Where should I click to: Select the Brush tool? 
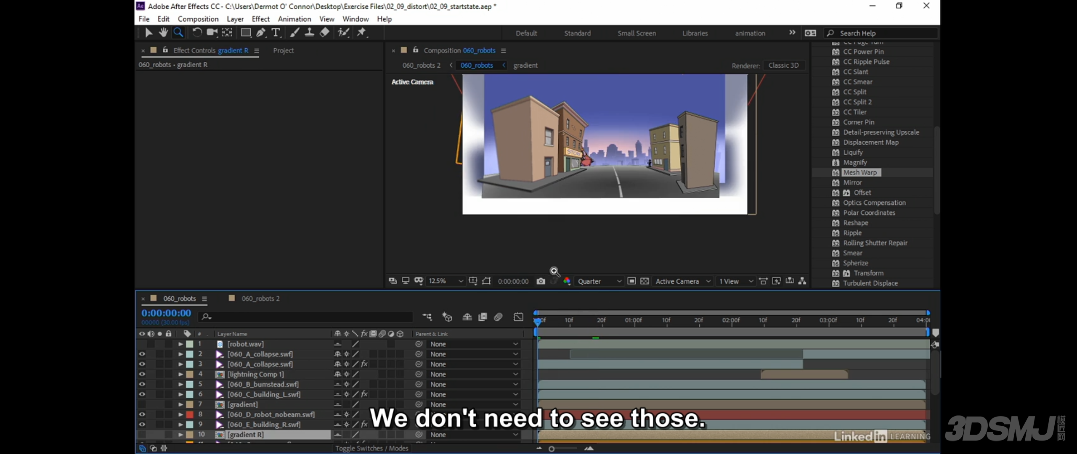pyautogui.click(x=294, y=32)
